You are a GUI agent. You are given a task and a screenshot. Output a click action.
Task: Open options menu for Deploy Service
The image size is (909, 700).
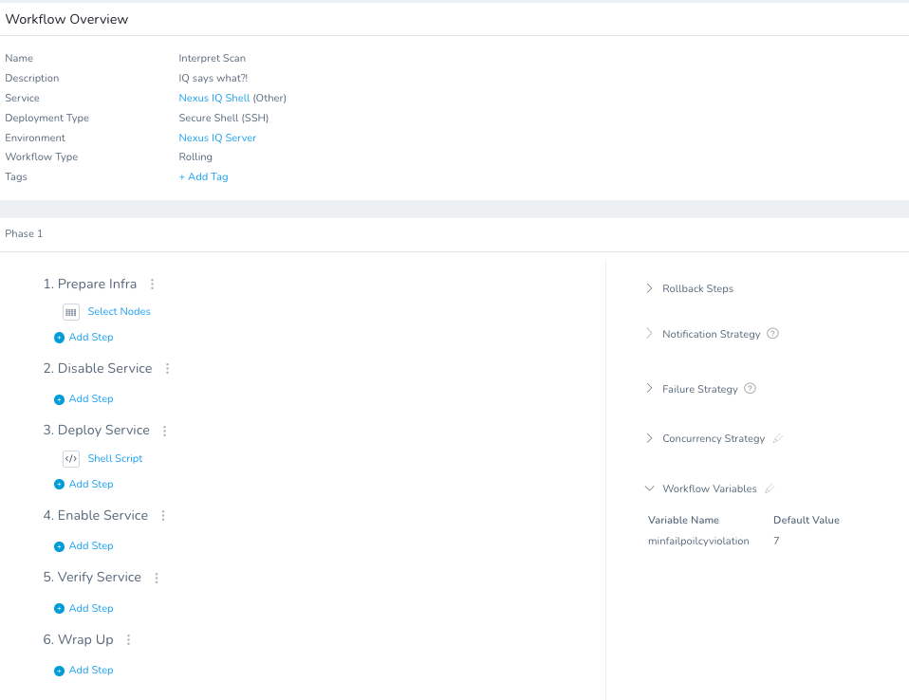point(165,431)
